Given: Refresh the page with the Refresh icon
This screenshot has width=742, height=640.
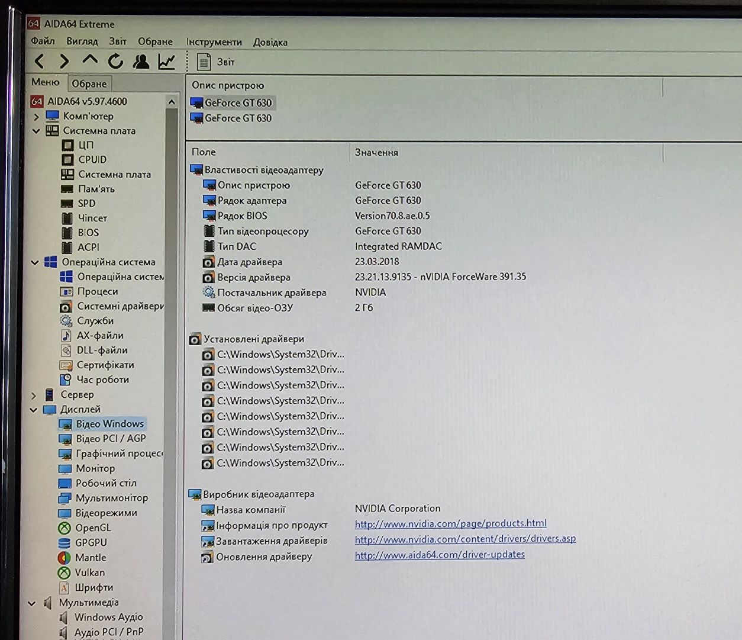Looking at the screenshot, I should tap(115, 60).
